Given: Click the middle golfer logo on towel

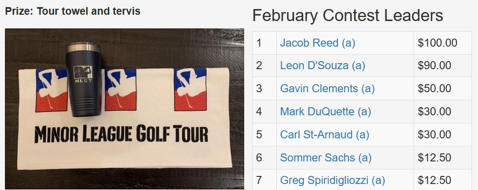Looking at the screenshot, I should [x=120, y=90].
